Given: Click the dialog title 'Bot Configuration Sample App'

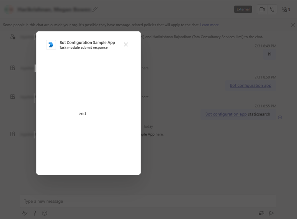Looking at the screenshot, I should 87,43.
